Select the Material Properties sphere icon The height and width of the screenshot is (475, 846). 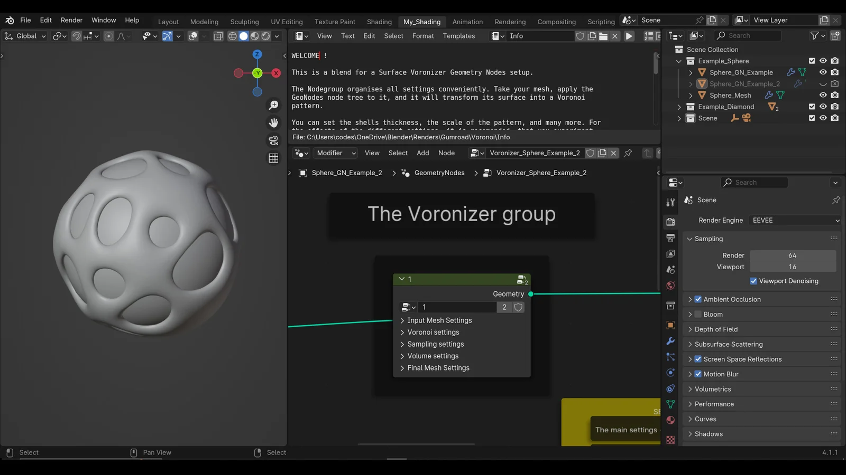670,420
